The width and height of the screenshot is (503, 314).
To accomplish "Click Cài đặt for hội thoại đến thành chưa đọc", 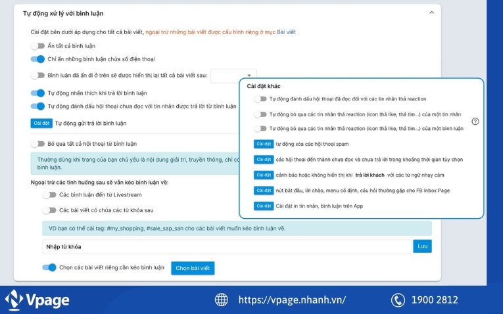I will [x=264, y=159].
